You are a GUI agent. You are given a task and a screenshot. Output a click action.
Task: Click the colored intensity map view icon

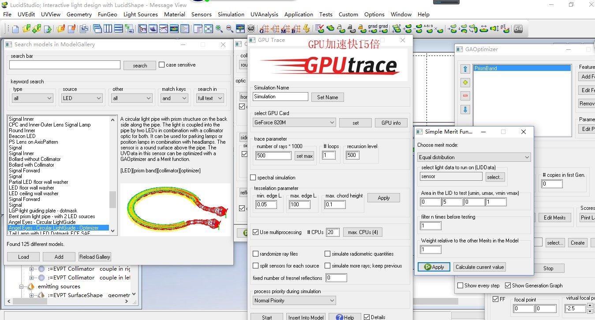click(174, 29)
